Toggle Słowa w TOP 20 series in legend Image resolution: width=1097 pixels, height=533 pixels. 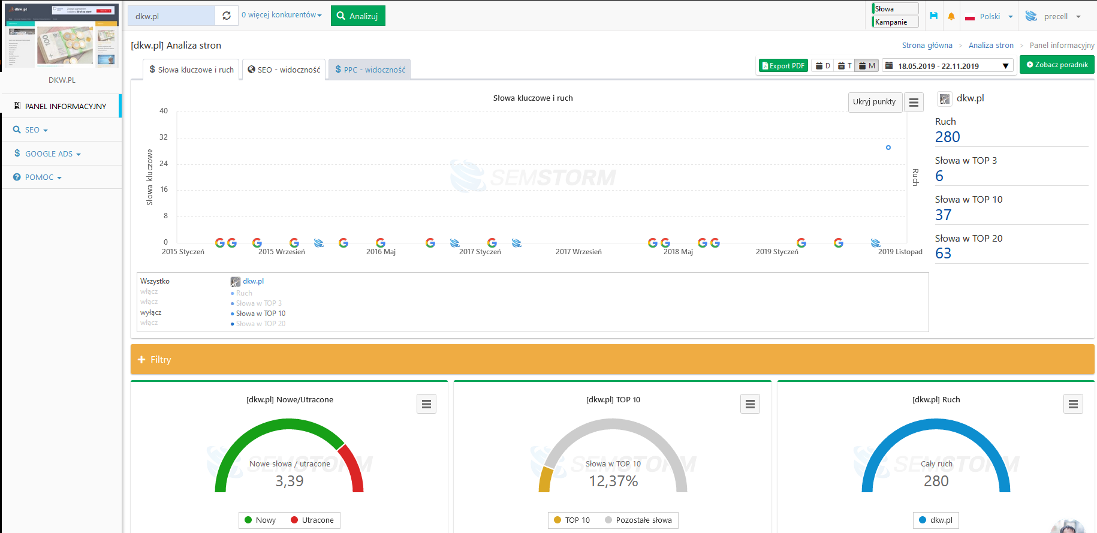coord(258,324)
